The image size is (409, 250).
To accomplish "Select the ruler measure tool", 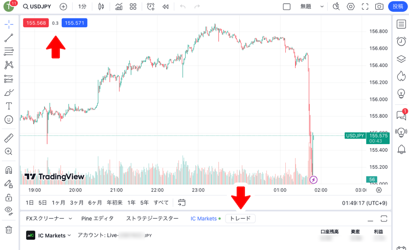I will click(x=9, y=138).
